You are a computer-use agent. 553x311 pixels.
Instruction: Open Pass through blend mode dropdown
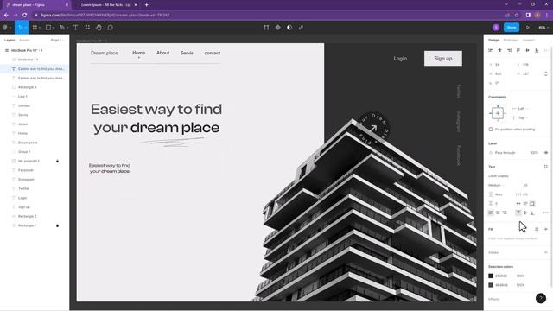[506, 153]
